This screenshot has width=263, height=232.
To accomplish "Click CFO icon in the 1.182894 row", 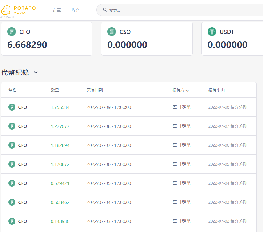I will click(x=12, y=145).
